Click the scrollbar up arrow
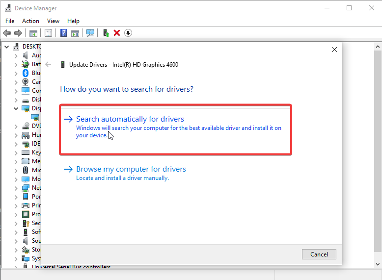 click(x=378, y=47)
